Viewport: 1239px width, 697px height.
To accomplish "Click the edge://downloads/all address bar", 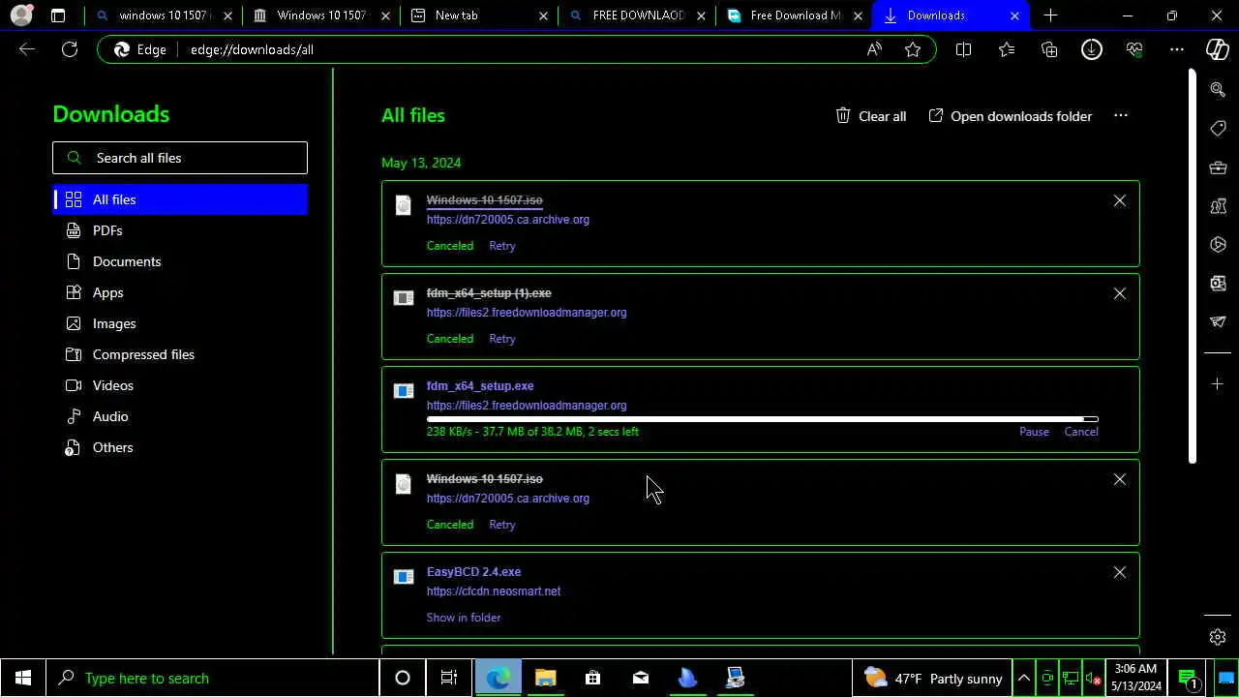I will click(x=517, y=49).
